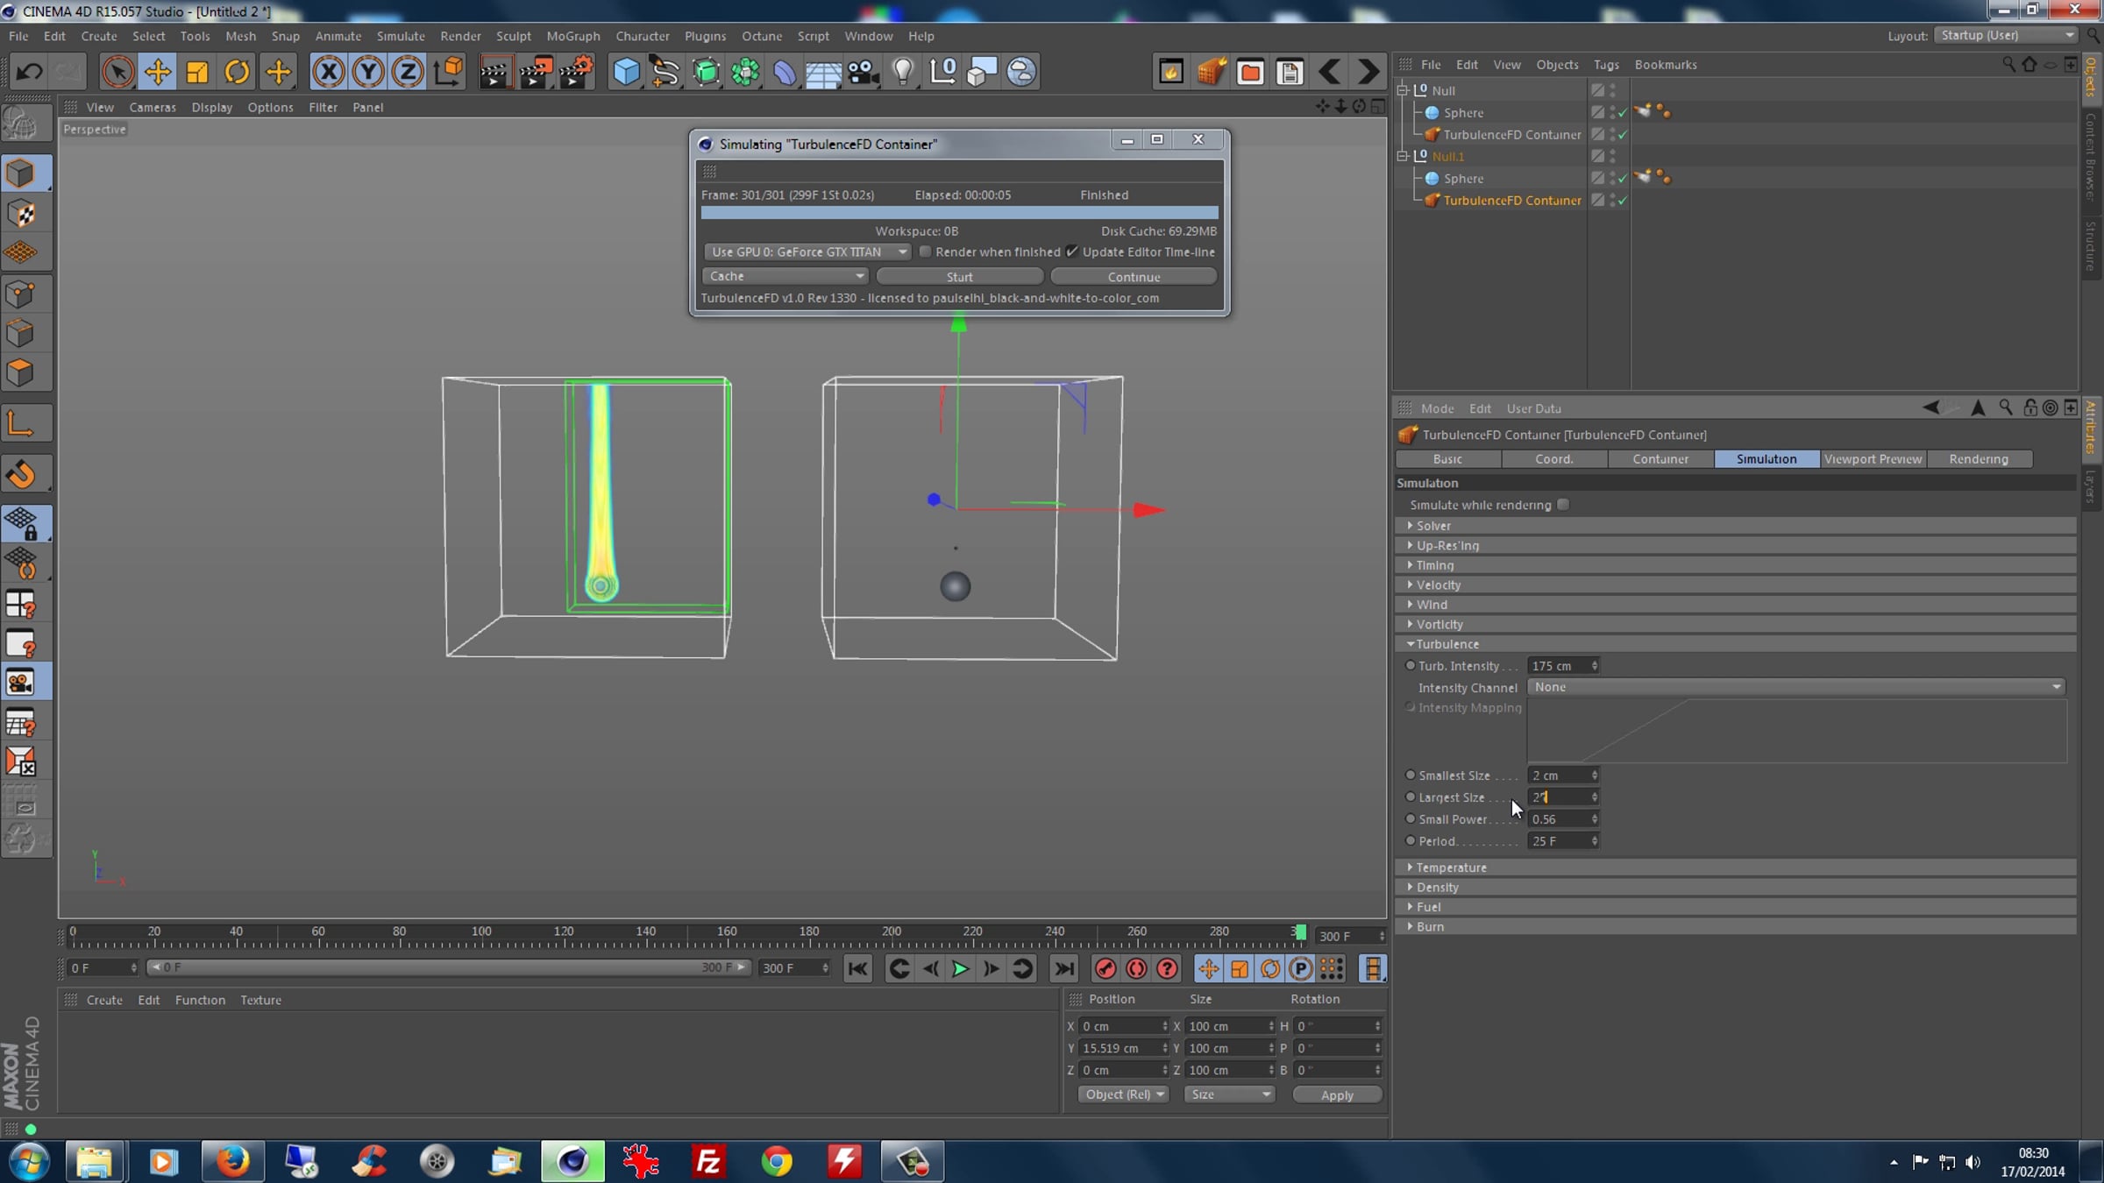2104x1183 pixels.
Task: Activate the Move tool
Action: pyautogui.click(x=158, y=72)
